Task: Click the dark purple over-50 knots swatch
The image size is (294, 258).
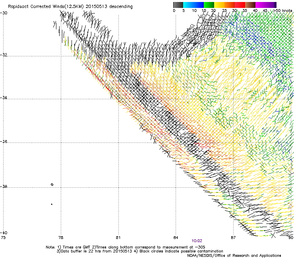Action: [x=275, y=5]
